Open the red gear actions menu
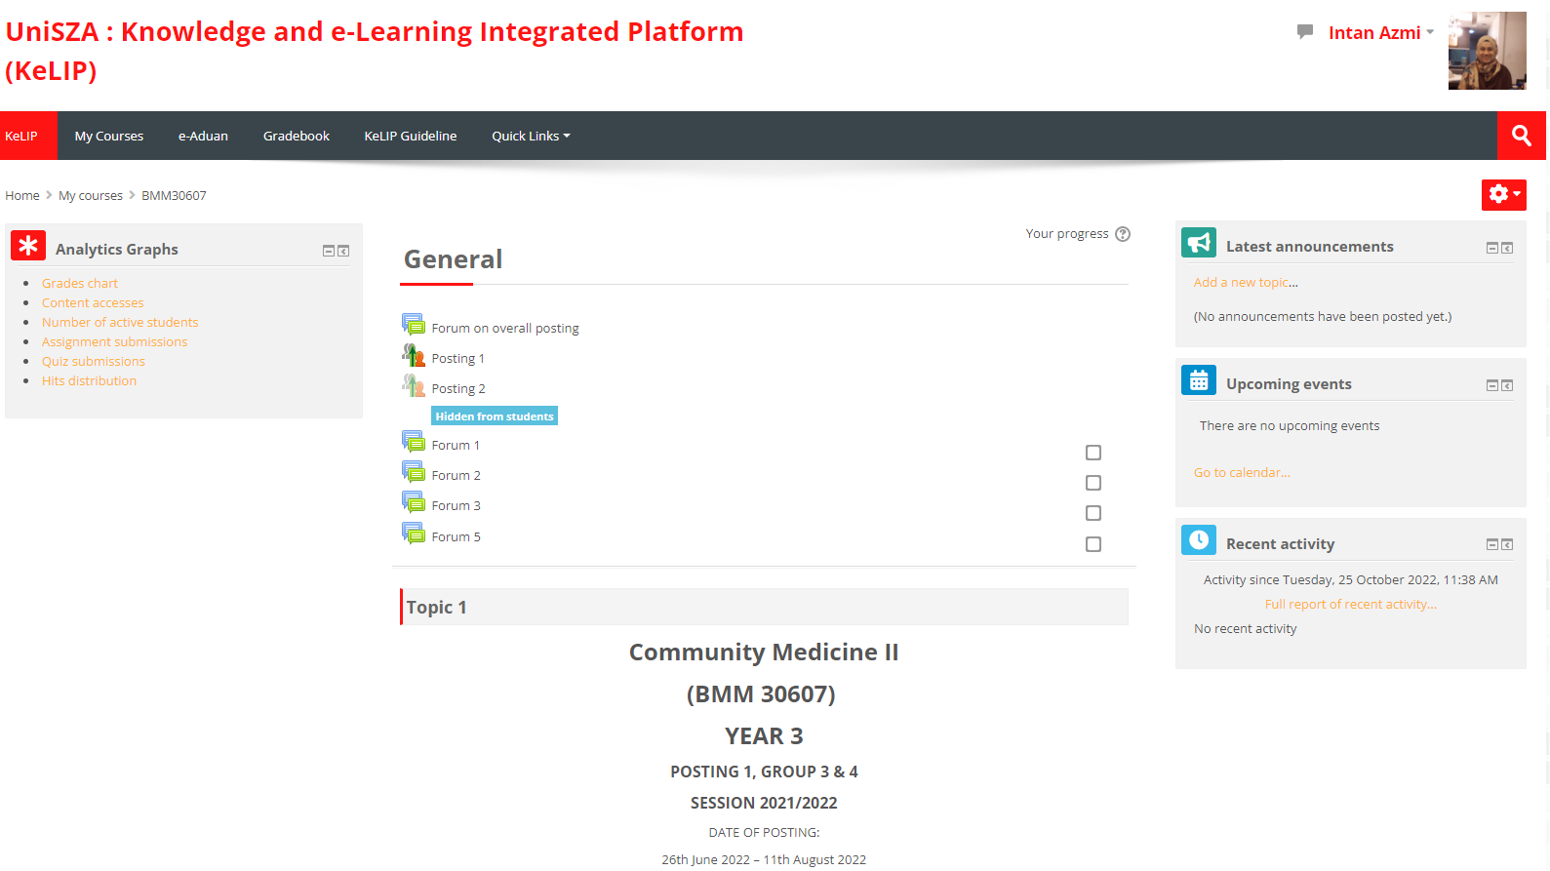The image size is (1550, 871). (x=1503, y=194)
